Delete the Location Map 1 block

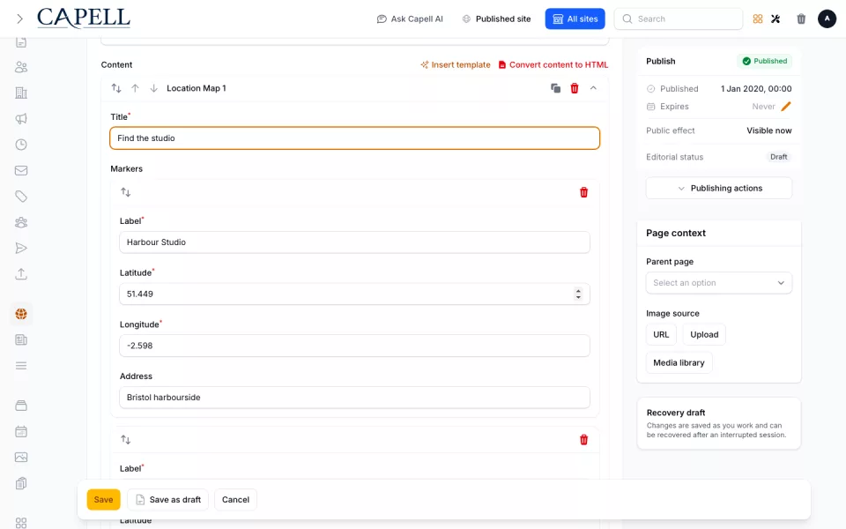click(575, 88)
